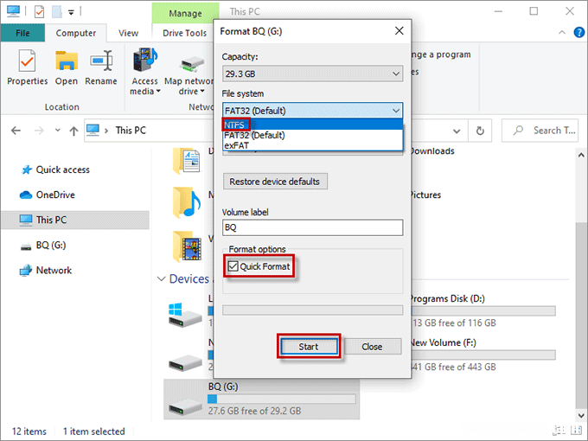Click the Videos folder icon
Viewport: 588px width, 441px height.
(187, 246)
